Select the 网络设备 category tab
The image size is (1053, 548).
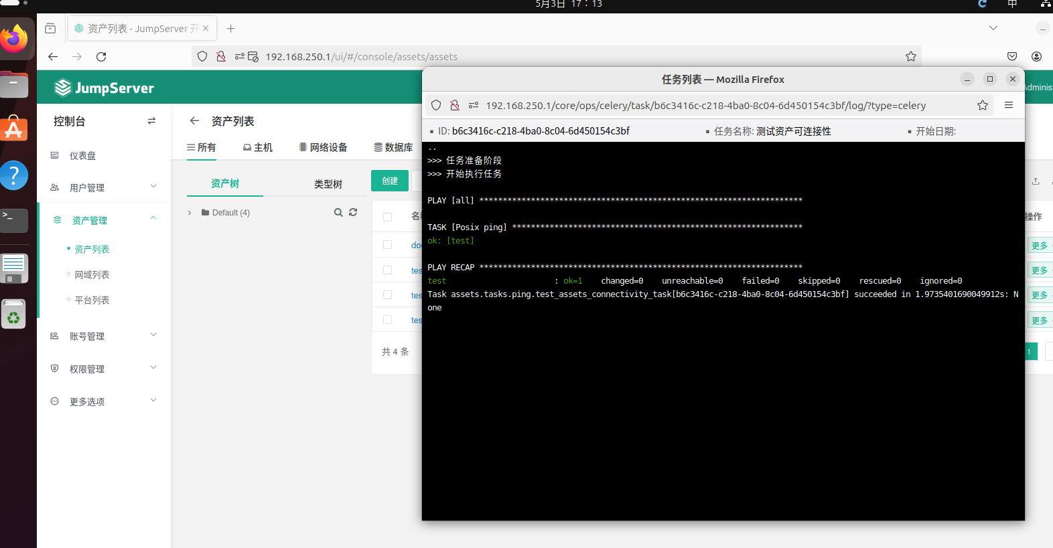(323, 147)
